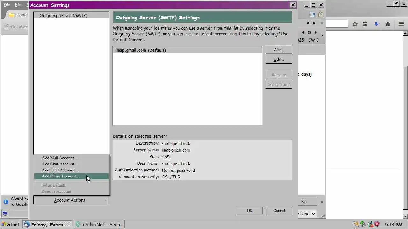Screen dimensions: 408x229
Task: Open the browser bookmarks list icon
Action: (x=365, y=24)
